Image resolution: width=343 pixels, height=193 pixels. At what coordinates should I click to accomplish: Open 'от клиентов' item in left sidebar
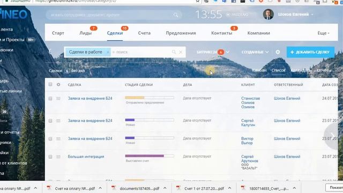[x=13, y=163]
